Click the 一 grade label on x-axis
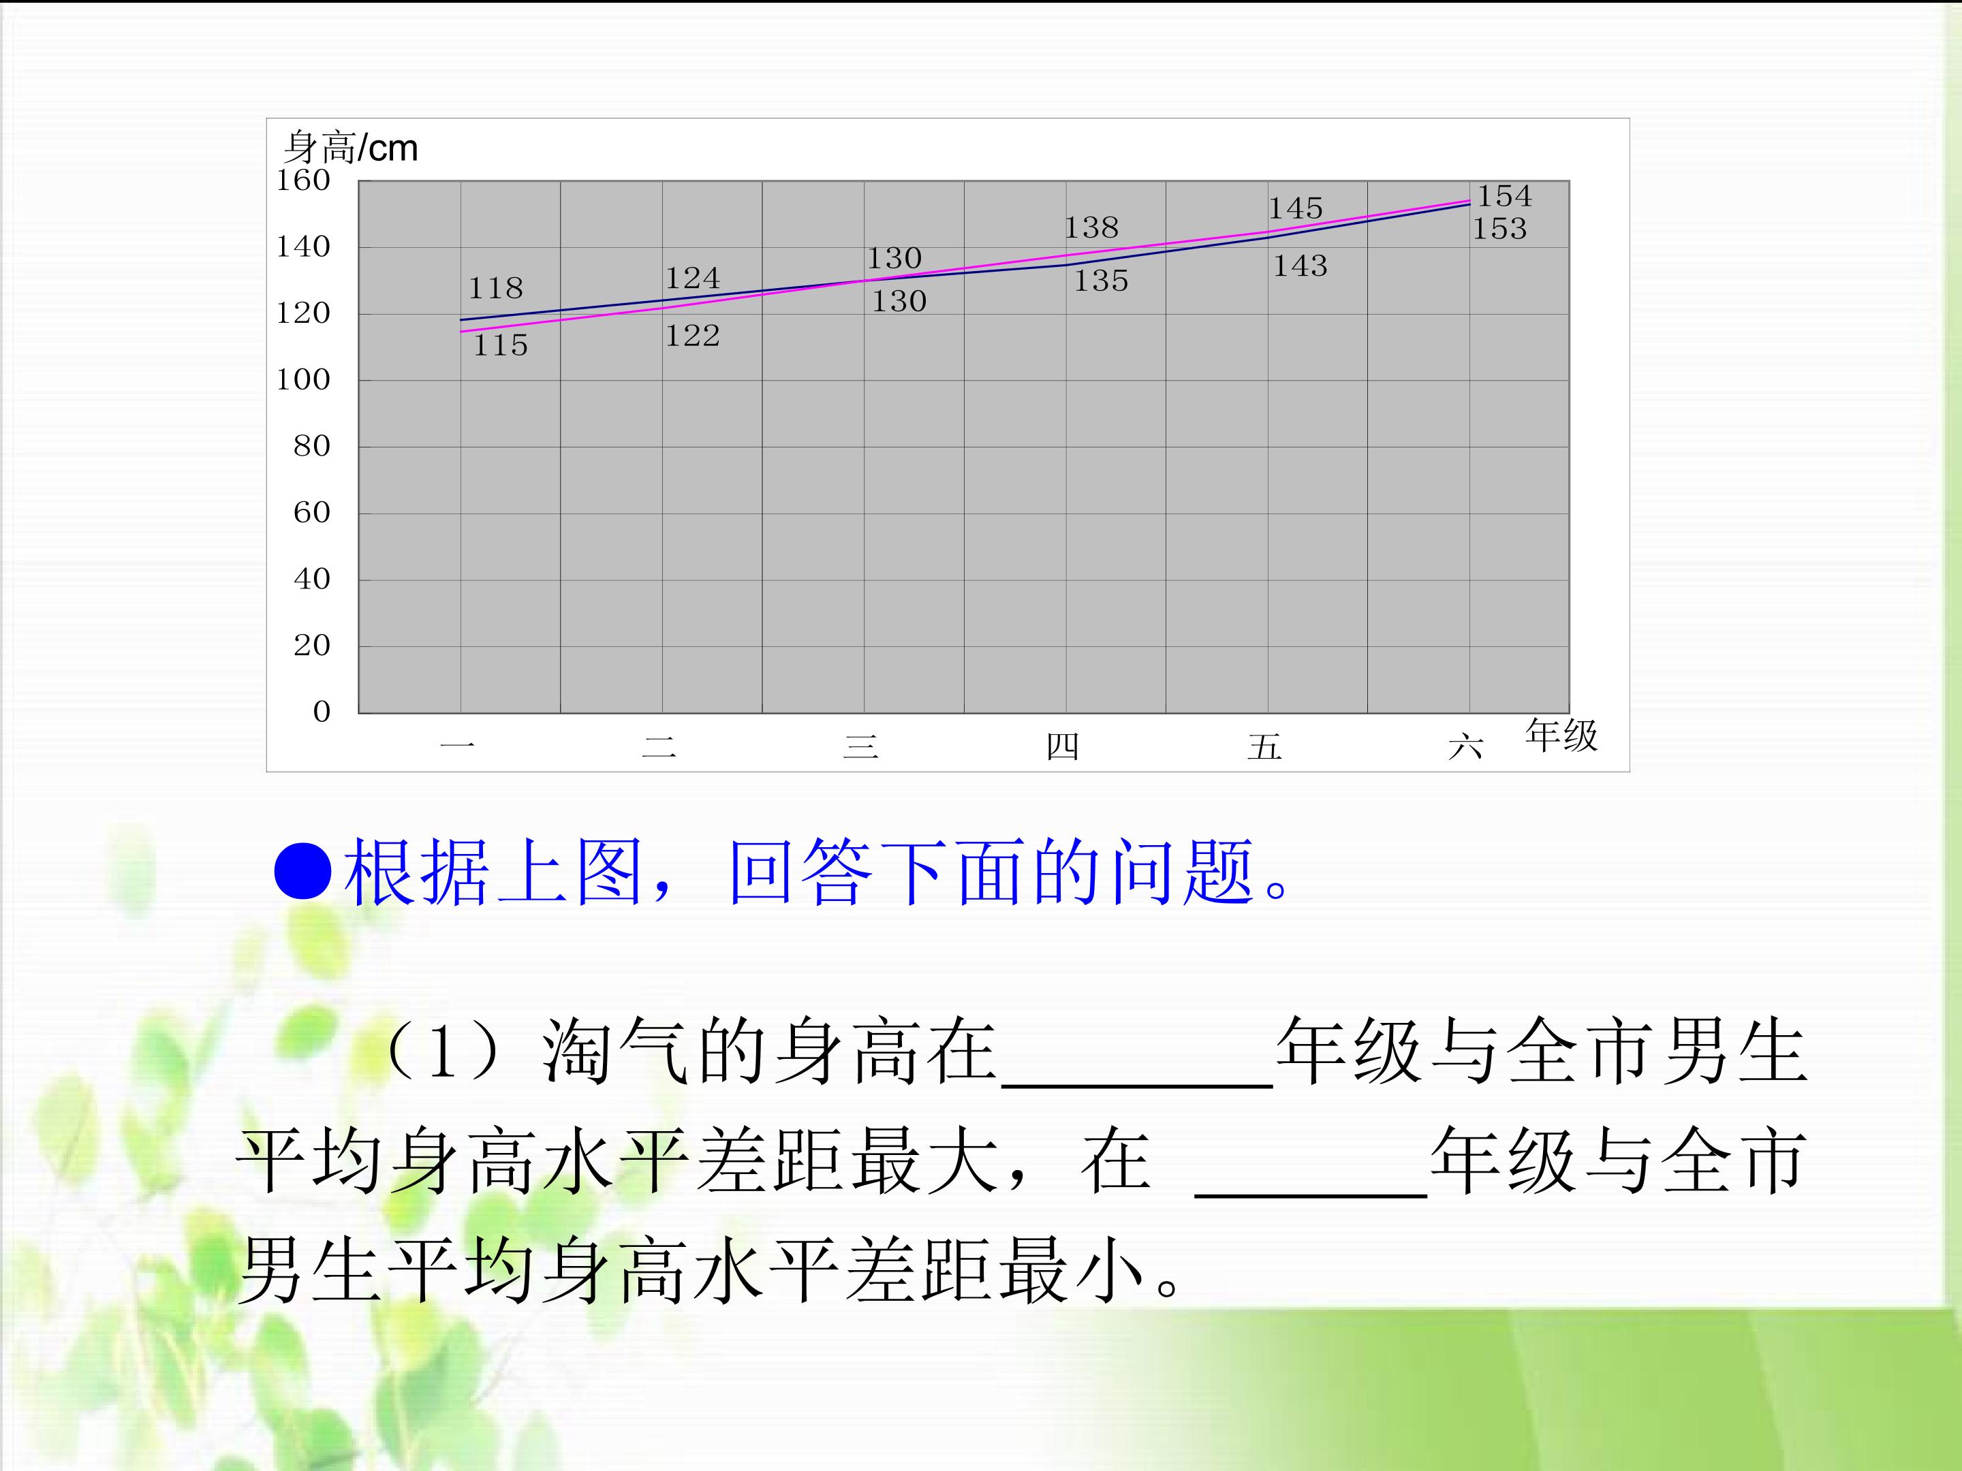This screenshot has width=1962, height=1471. 458,746
